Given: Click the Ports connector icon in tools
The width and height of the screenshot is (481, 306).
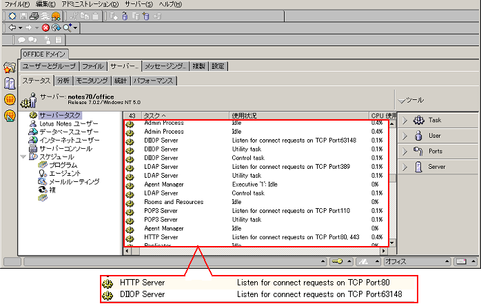Looking at the screenshot, I should pos(418,151).
